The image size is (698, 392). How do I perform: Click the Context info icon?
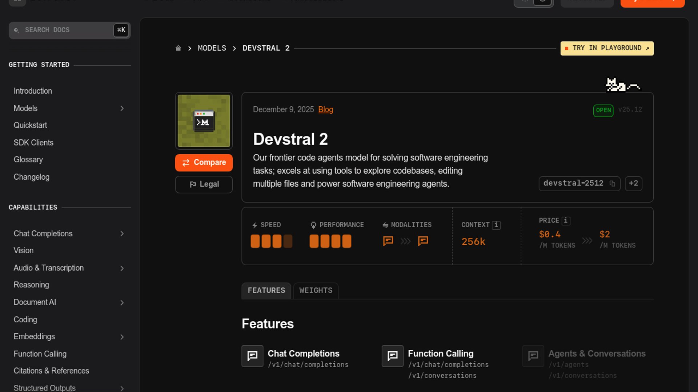tap(496, 225)
